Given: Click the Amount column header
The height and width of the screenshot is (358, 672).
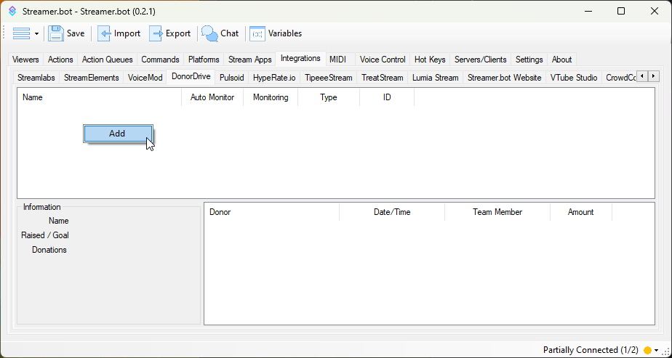Looking at the screenshot, I should click(580, 212).
